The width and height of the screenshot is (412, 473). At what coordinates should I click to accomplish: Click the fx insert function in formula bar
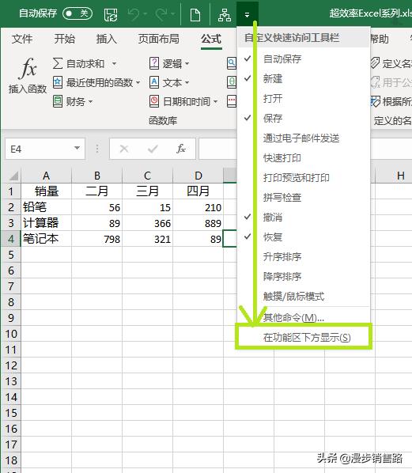click(x=181, y=149)
